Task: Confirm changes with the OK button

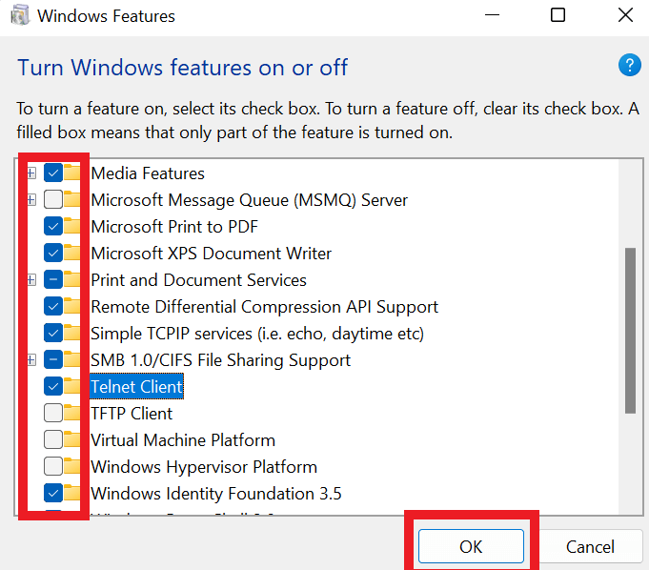Action: [471, 547]
